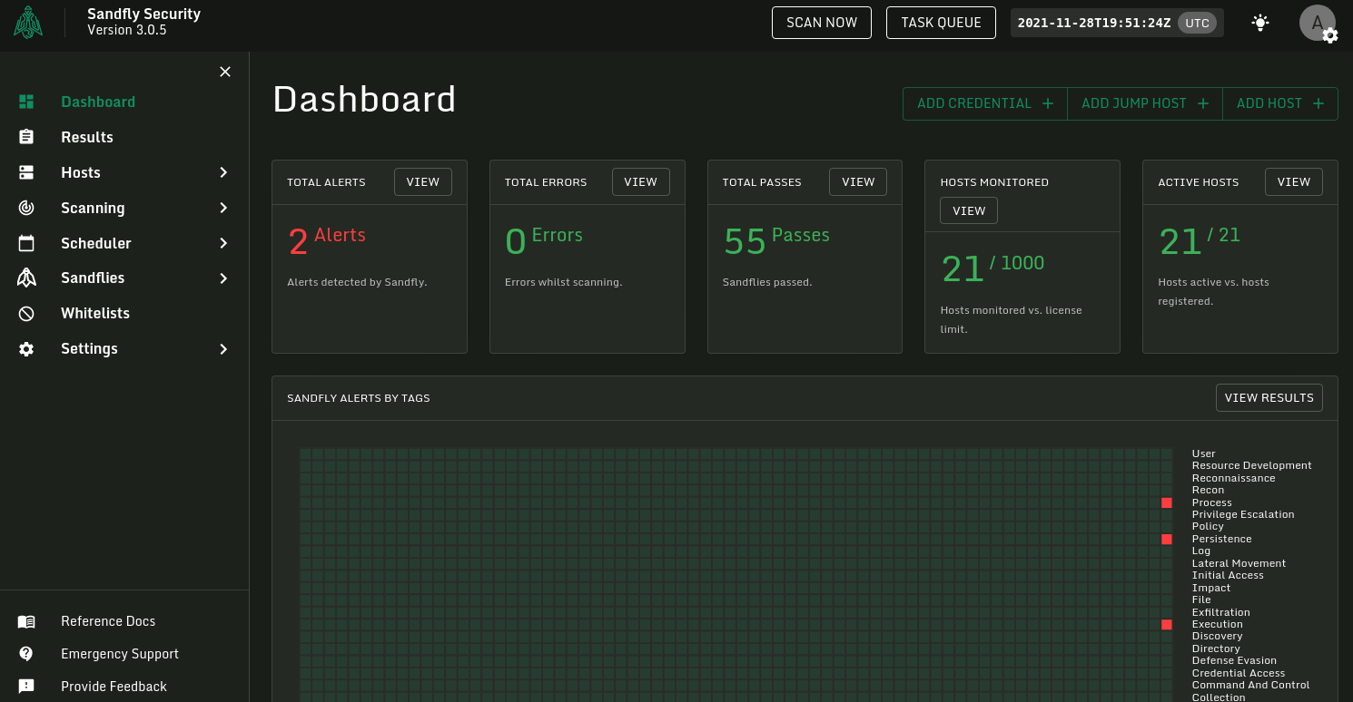Click the Emergency Support help icon
This screenshot has width=1353, height=702.
[26, 654]
